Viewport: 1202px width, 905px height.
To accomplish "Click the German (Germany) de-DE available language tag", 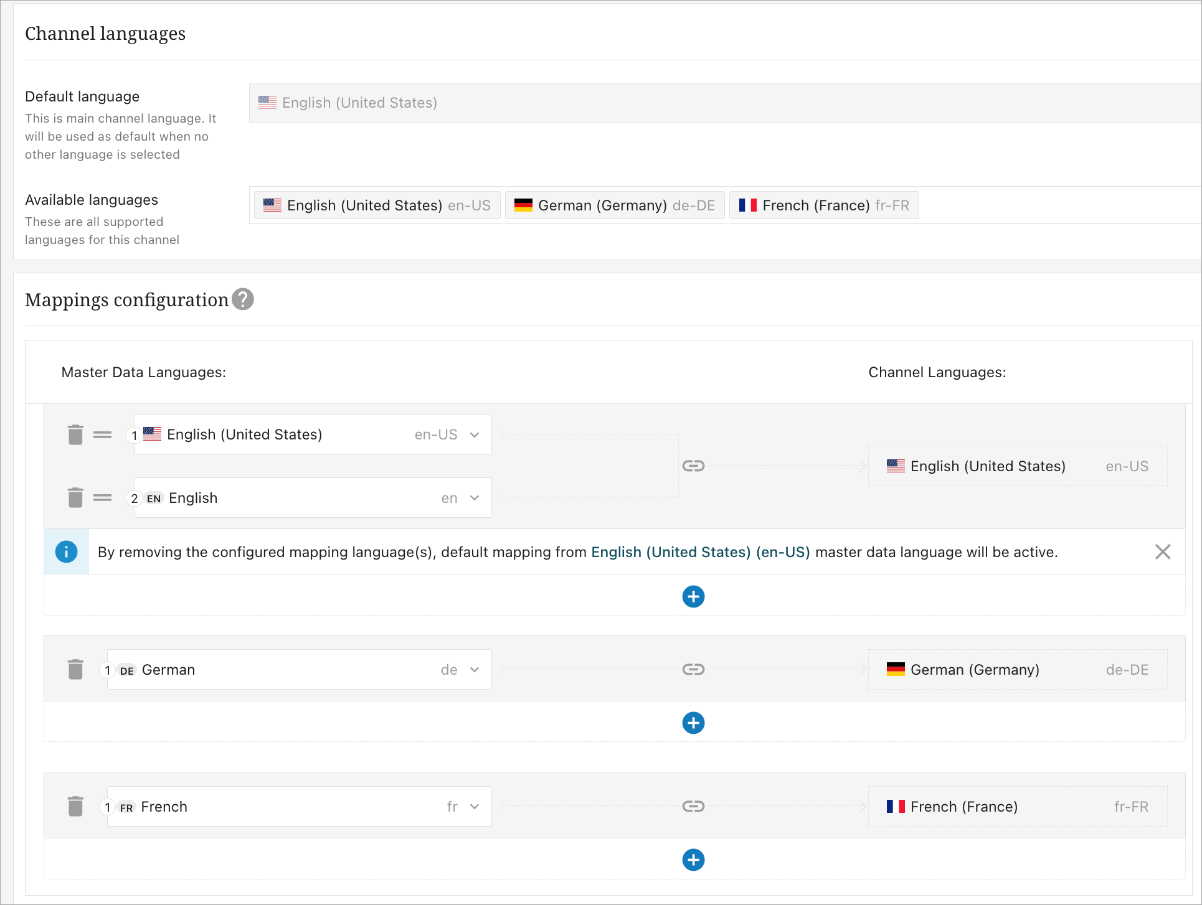I will [x=615, y=205].
